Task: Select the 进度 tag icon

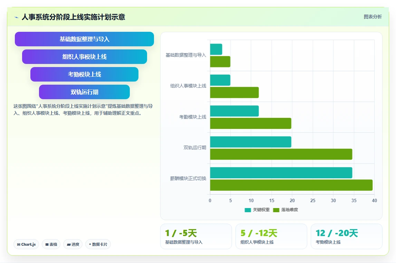Action: (69, 245)
